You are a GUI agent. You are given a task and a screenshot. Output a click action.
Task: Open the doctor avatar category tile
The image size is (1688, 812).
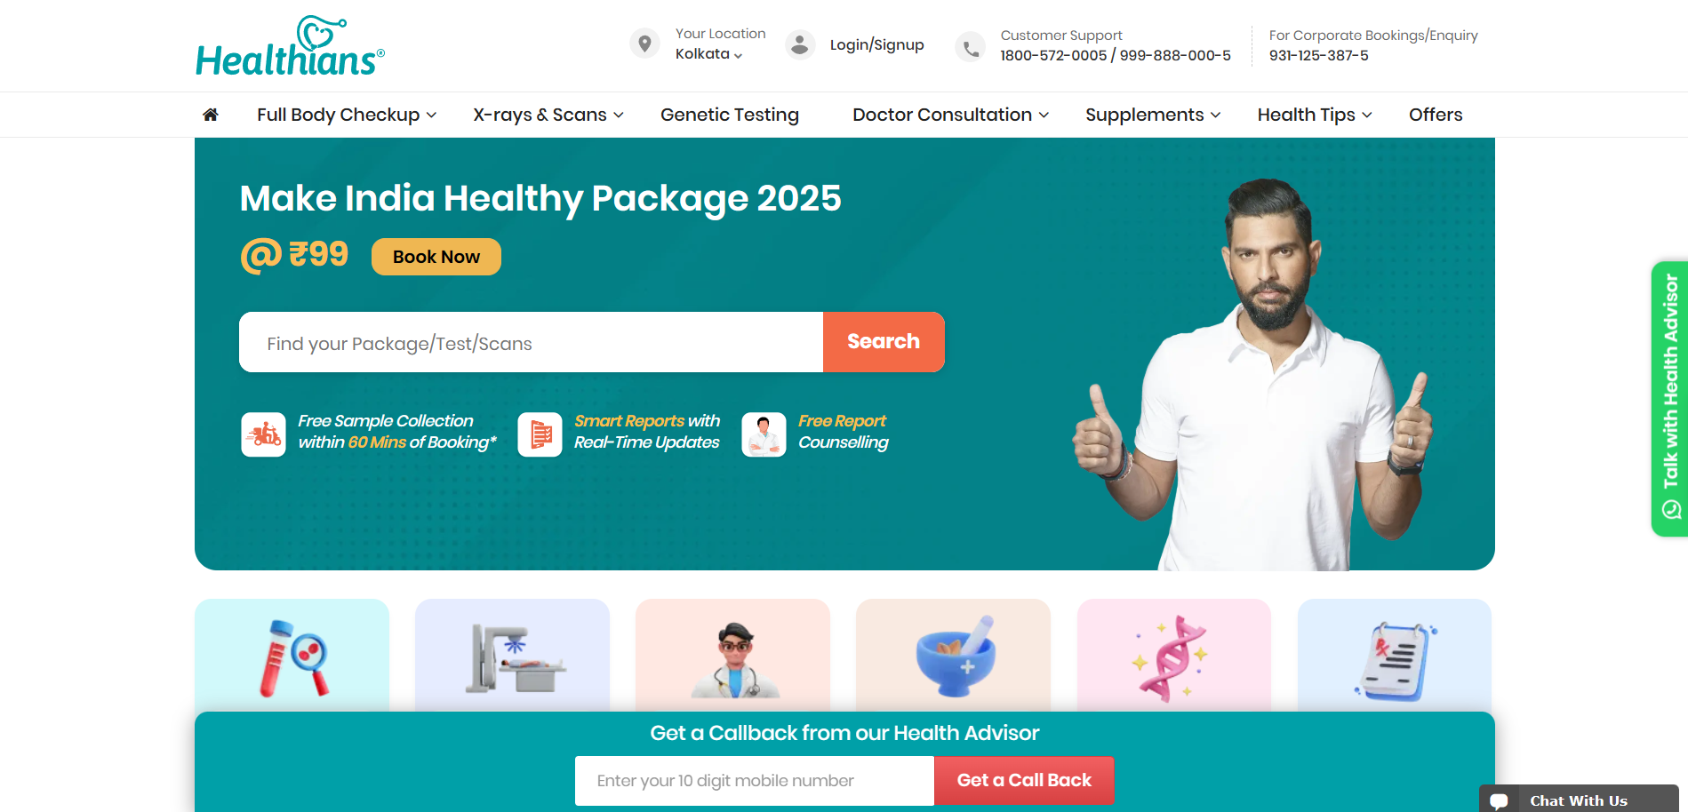pyautogui.click(x=733, y=656)
